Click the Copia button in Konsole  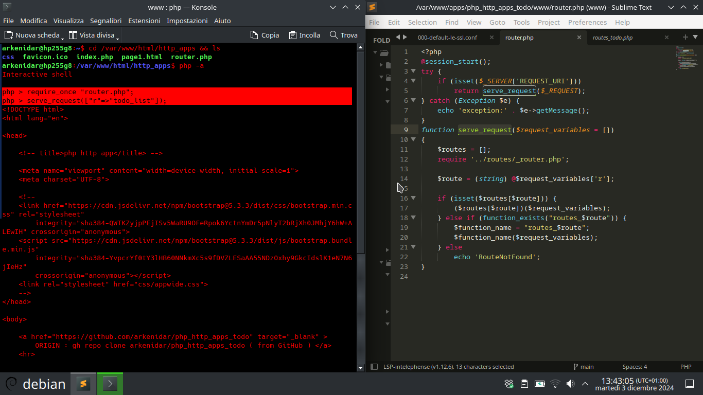[x=265, y=35]
